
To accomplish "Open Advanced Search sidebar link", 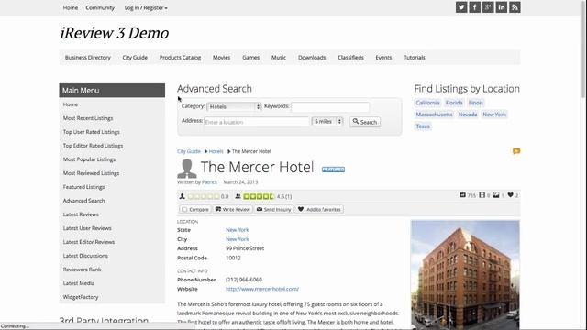I will click(83, 201).
